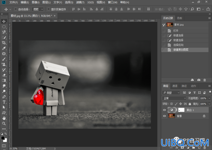Click the 黑白 1 layer mask thumbnail
Viewport: 212px width, 150px height.
click(181, 110)
